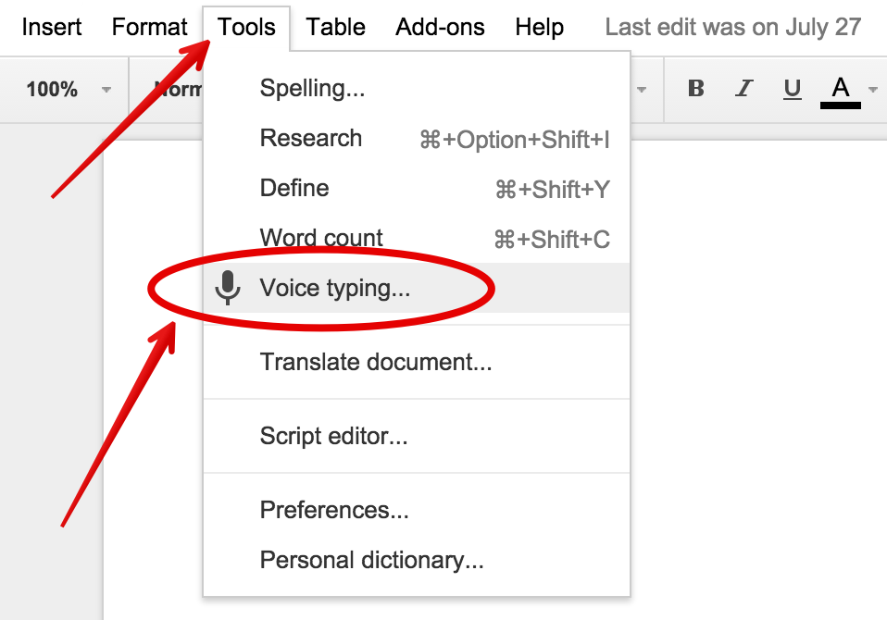This screenshot has height=620, width=887.
Task: Toggle bold formatting
Action: tap(696, 89)
